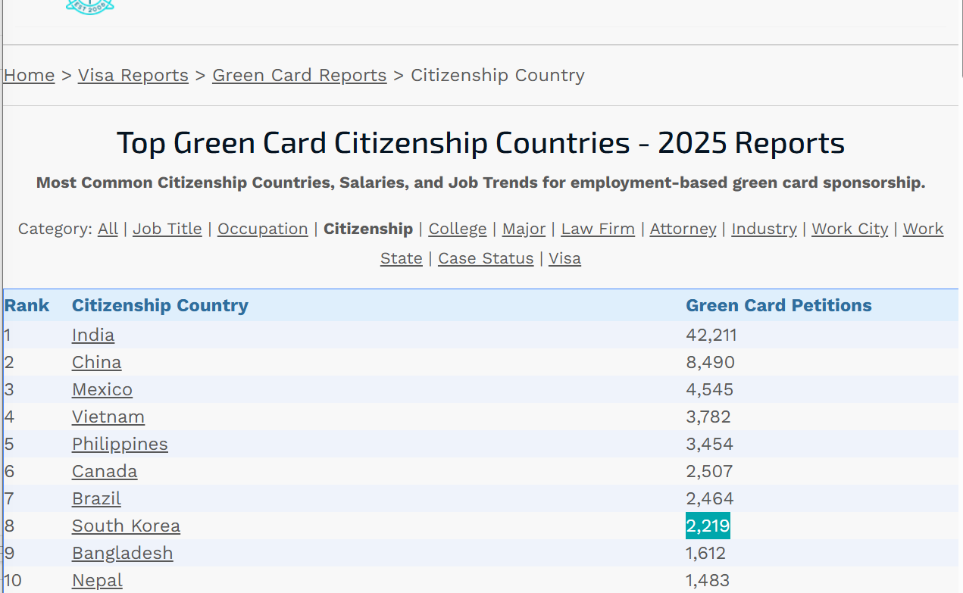963x593 pixels.
Task: View reports by Major category
Action: [524, 229]
